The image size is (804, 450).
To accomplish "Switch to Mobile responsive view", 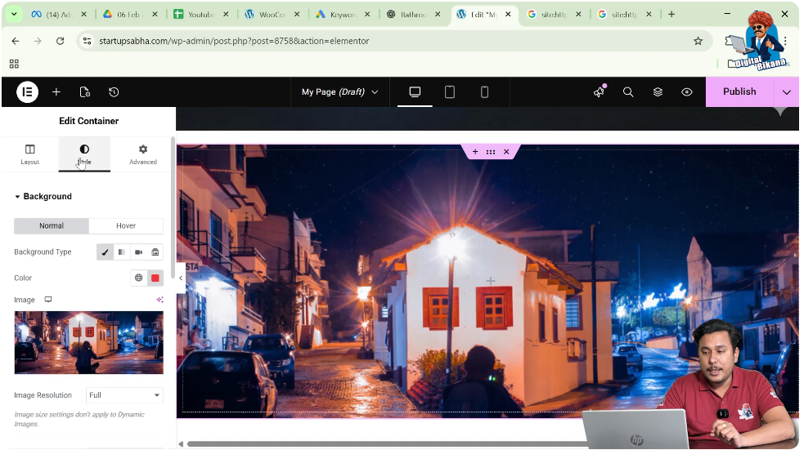I will [484, 92].
